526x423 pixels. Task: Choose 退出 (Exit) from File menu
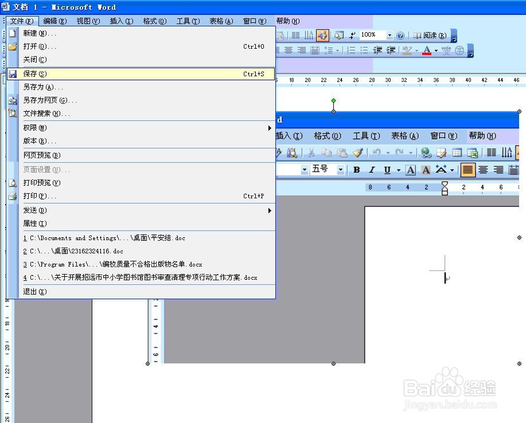coord(141,292)
